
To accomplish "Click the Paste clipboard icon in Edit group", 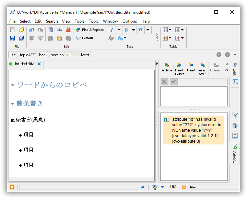I will point(59,38).
